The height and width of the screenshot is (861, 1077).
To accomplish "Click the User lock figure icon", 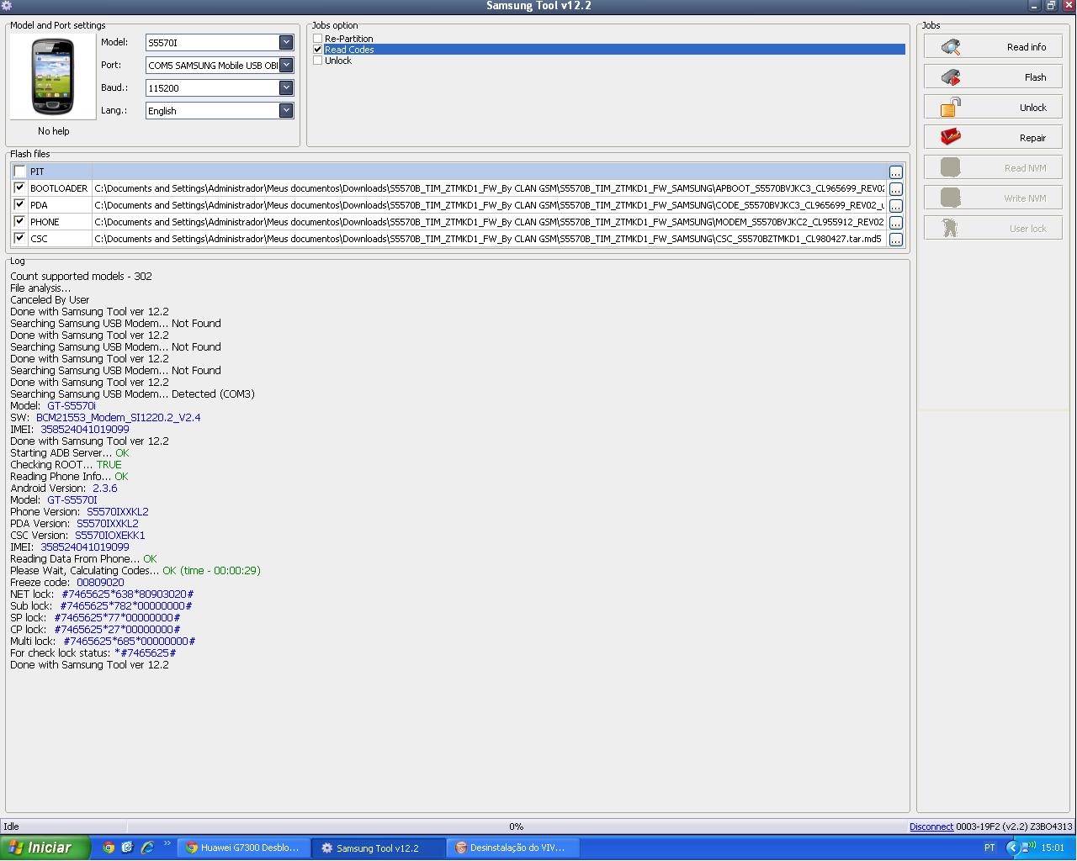I will (x=951, y=228).
